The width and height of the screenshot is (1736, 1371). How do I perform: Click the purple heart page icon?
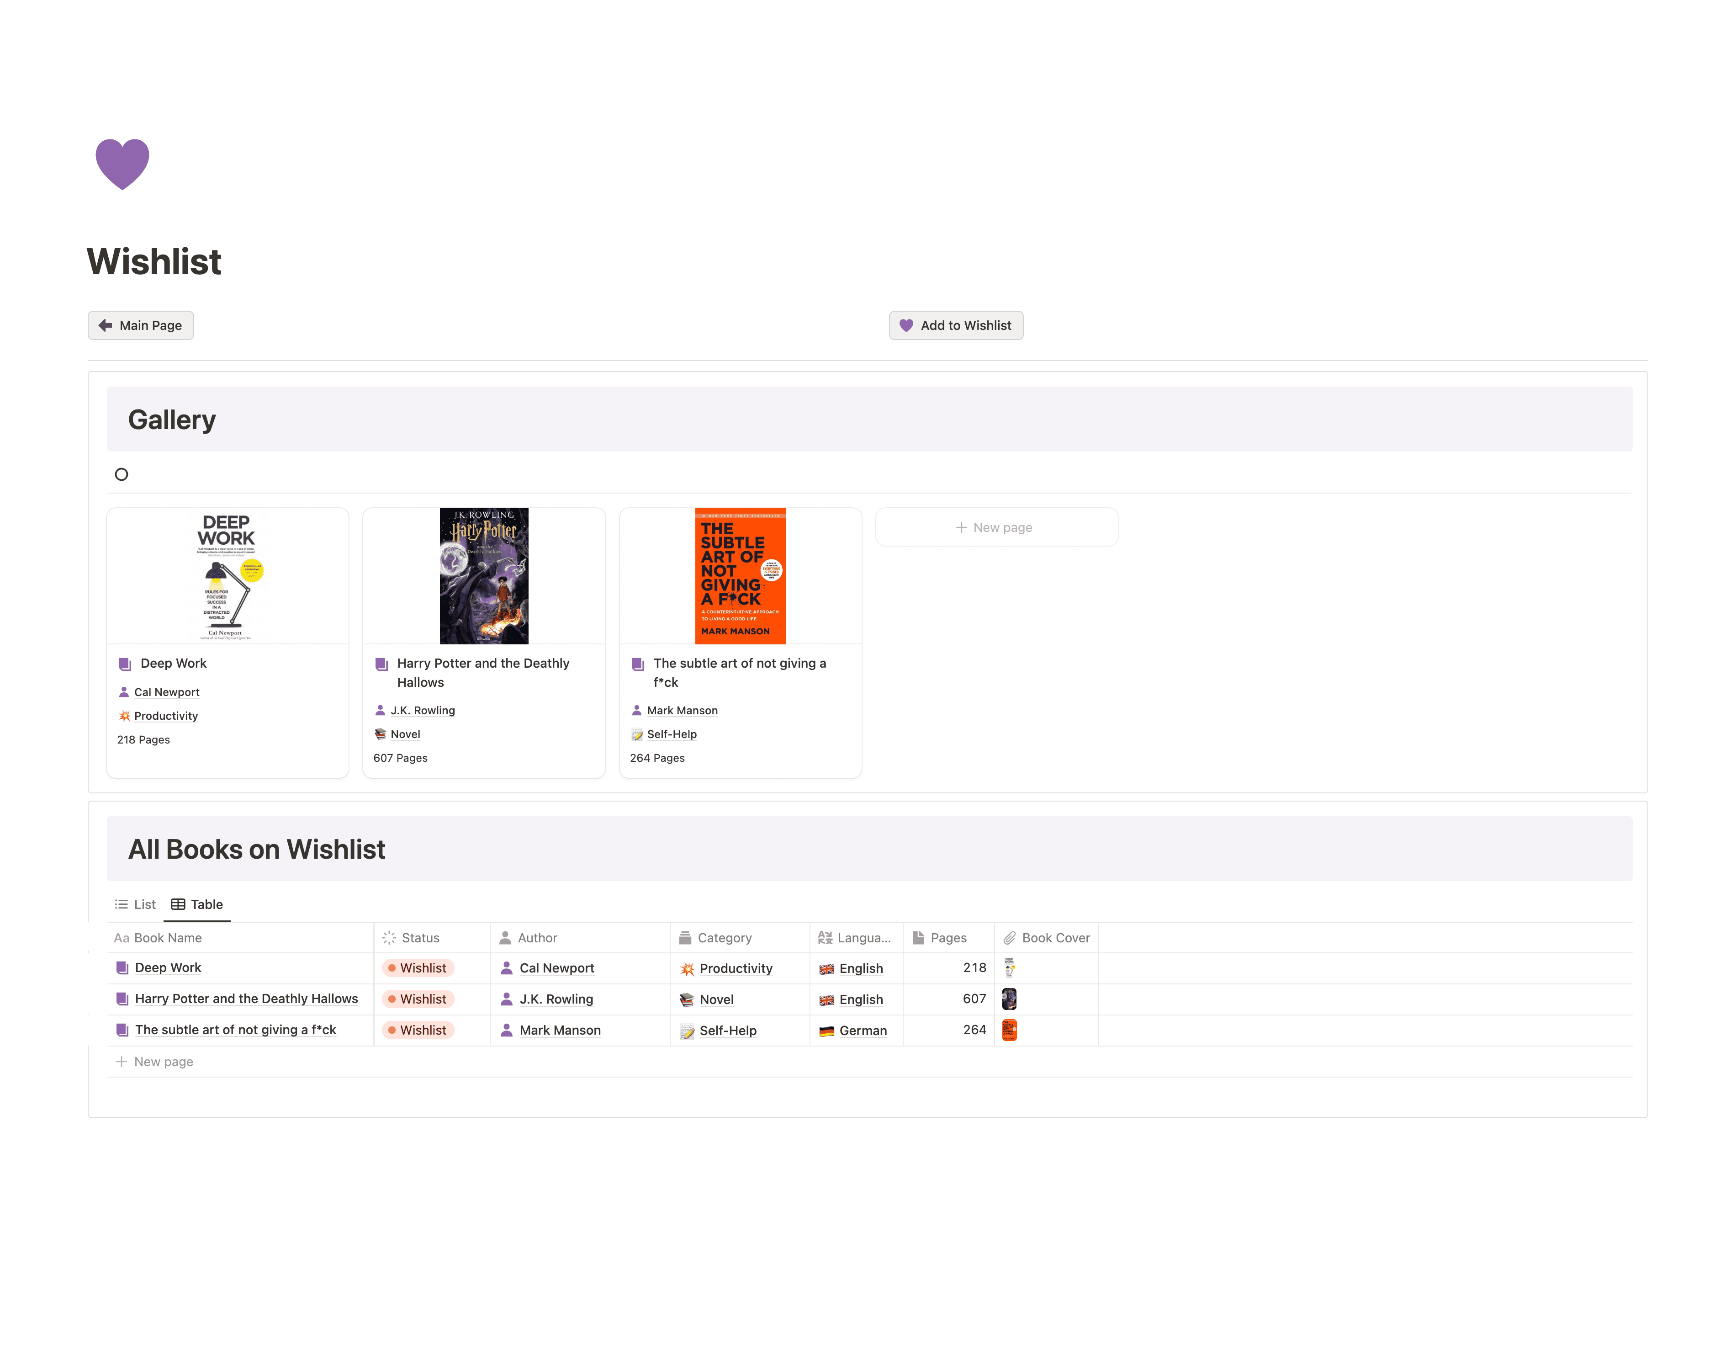coord(122,164)
